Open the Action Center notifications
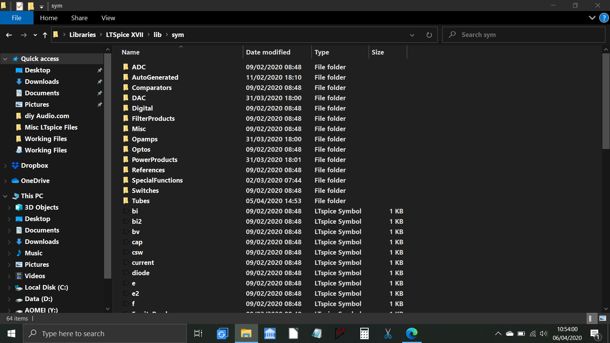 tap(596, 334)
